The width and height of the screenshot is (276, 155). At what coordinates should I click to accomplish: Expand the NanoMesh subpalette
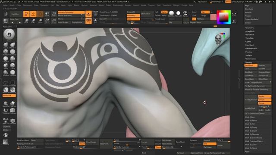coord(250,34)
